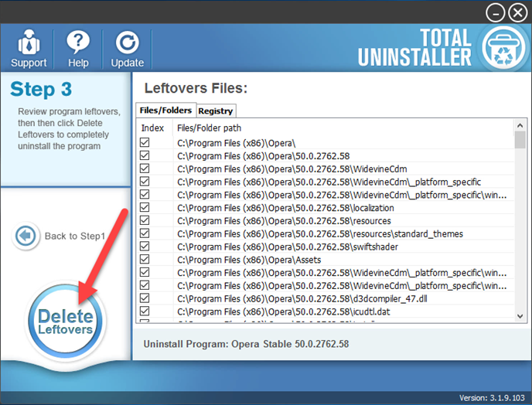Click the scrollbar down arrow in leftovers list

pos(520,316)
